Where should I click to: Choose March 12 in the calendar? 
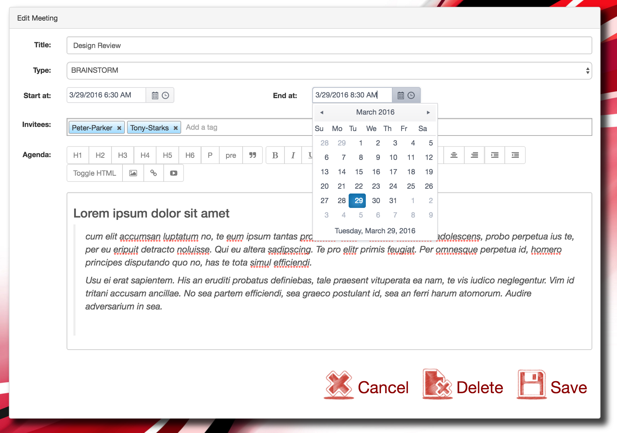429,157
